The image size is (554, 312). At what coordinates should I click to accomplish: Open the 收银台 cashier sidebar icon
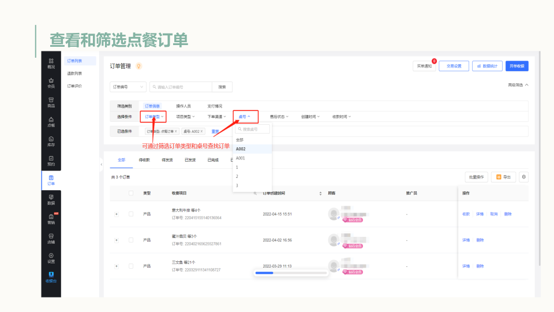51,277
